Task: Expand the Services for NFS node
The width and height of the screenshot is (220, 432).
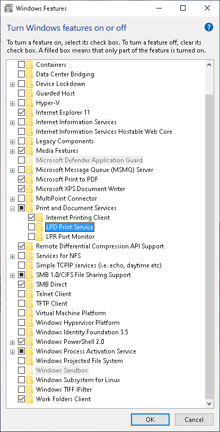Action: click(12, 256)
